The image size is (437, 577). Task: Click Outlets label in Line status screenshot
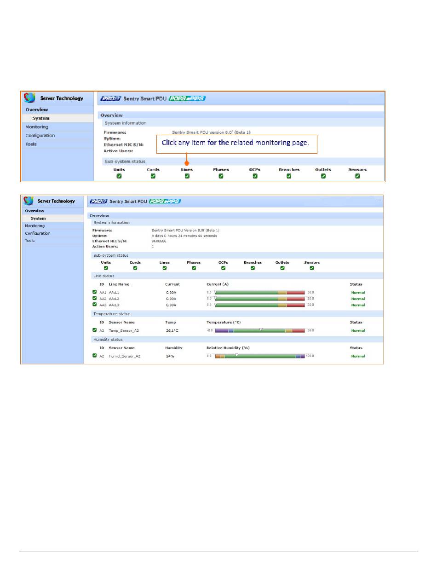[x=282, y=263]
